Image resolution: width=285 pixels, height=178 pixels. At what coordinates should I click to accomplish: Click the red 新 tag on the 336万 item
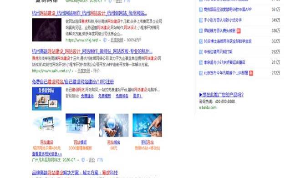pyautogui.click(x=239, y=31)
